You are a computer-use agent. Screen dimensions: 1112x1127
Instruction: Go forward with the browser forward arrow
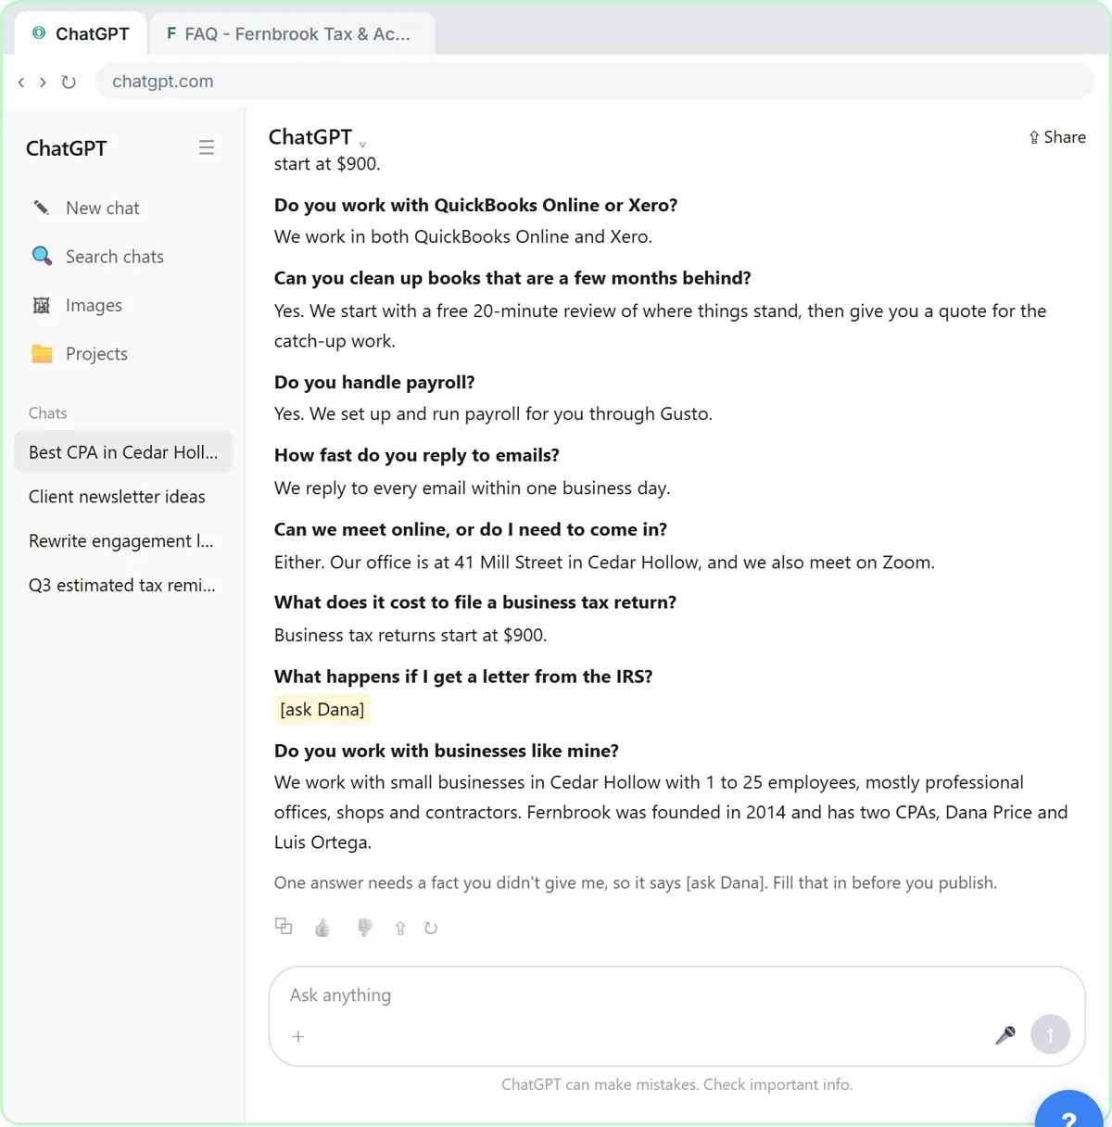tap(43, 82)
